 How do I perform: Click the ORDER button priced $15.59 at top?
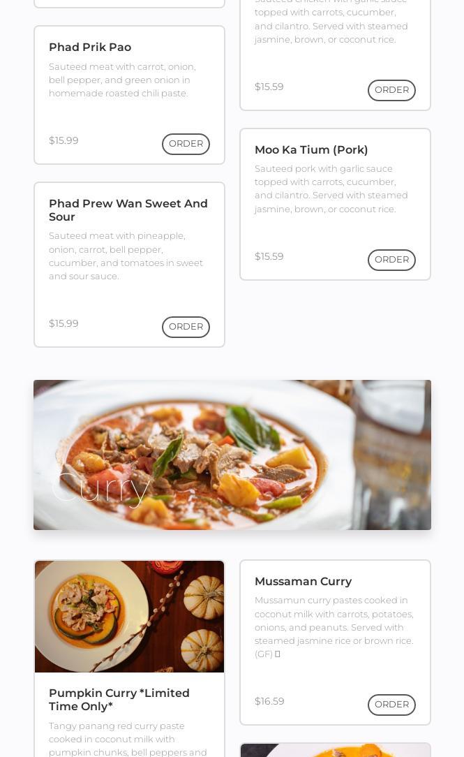coord(391,90)
